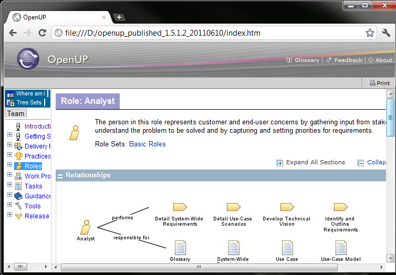The height and width of the screenshot is (275, 396).
Task: Open the Where am I view
Action: (x=30, y=93)
